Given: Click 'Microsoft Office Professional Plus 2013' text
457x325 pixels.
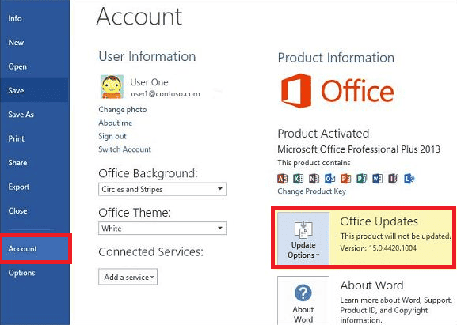Looking at the screenshot, I should [359, 149].
